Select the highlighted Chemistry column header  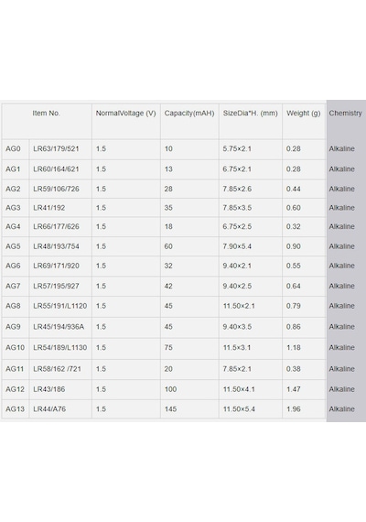pyautogui.click(x=345, y=114)
